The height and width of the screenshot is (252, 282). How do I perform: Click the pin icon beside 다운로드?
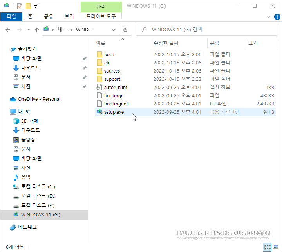coord(84,68)
